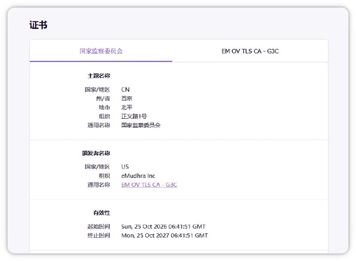Select the start time Sun, 25 Oct 2026
The height and width of the screenshot is (261, 356).
click(163, 226)
